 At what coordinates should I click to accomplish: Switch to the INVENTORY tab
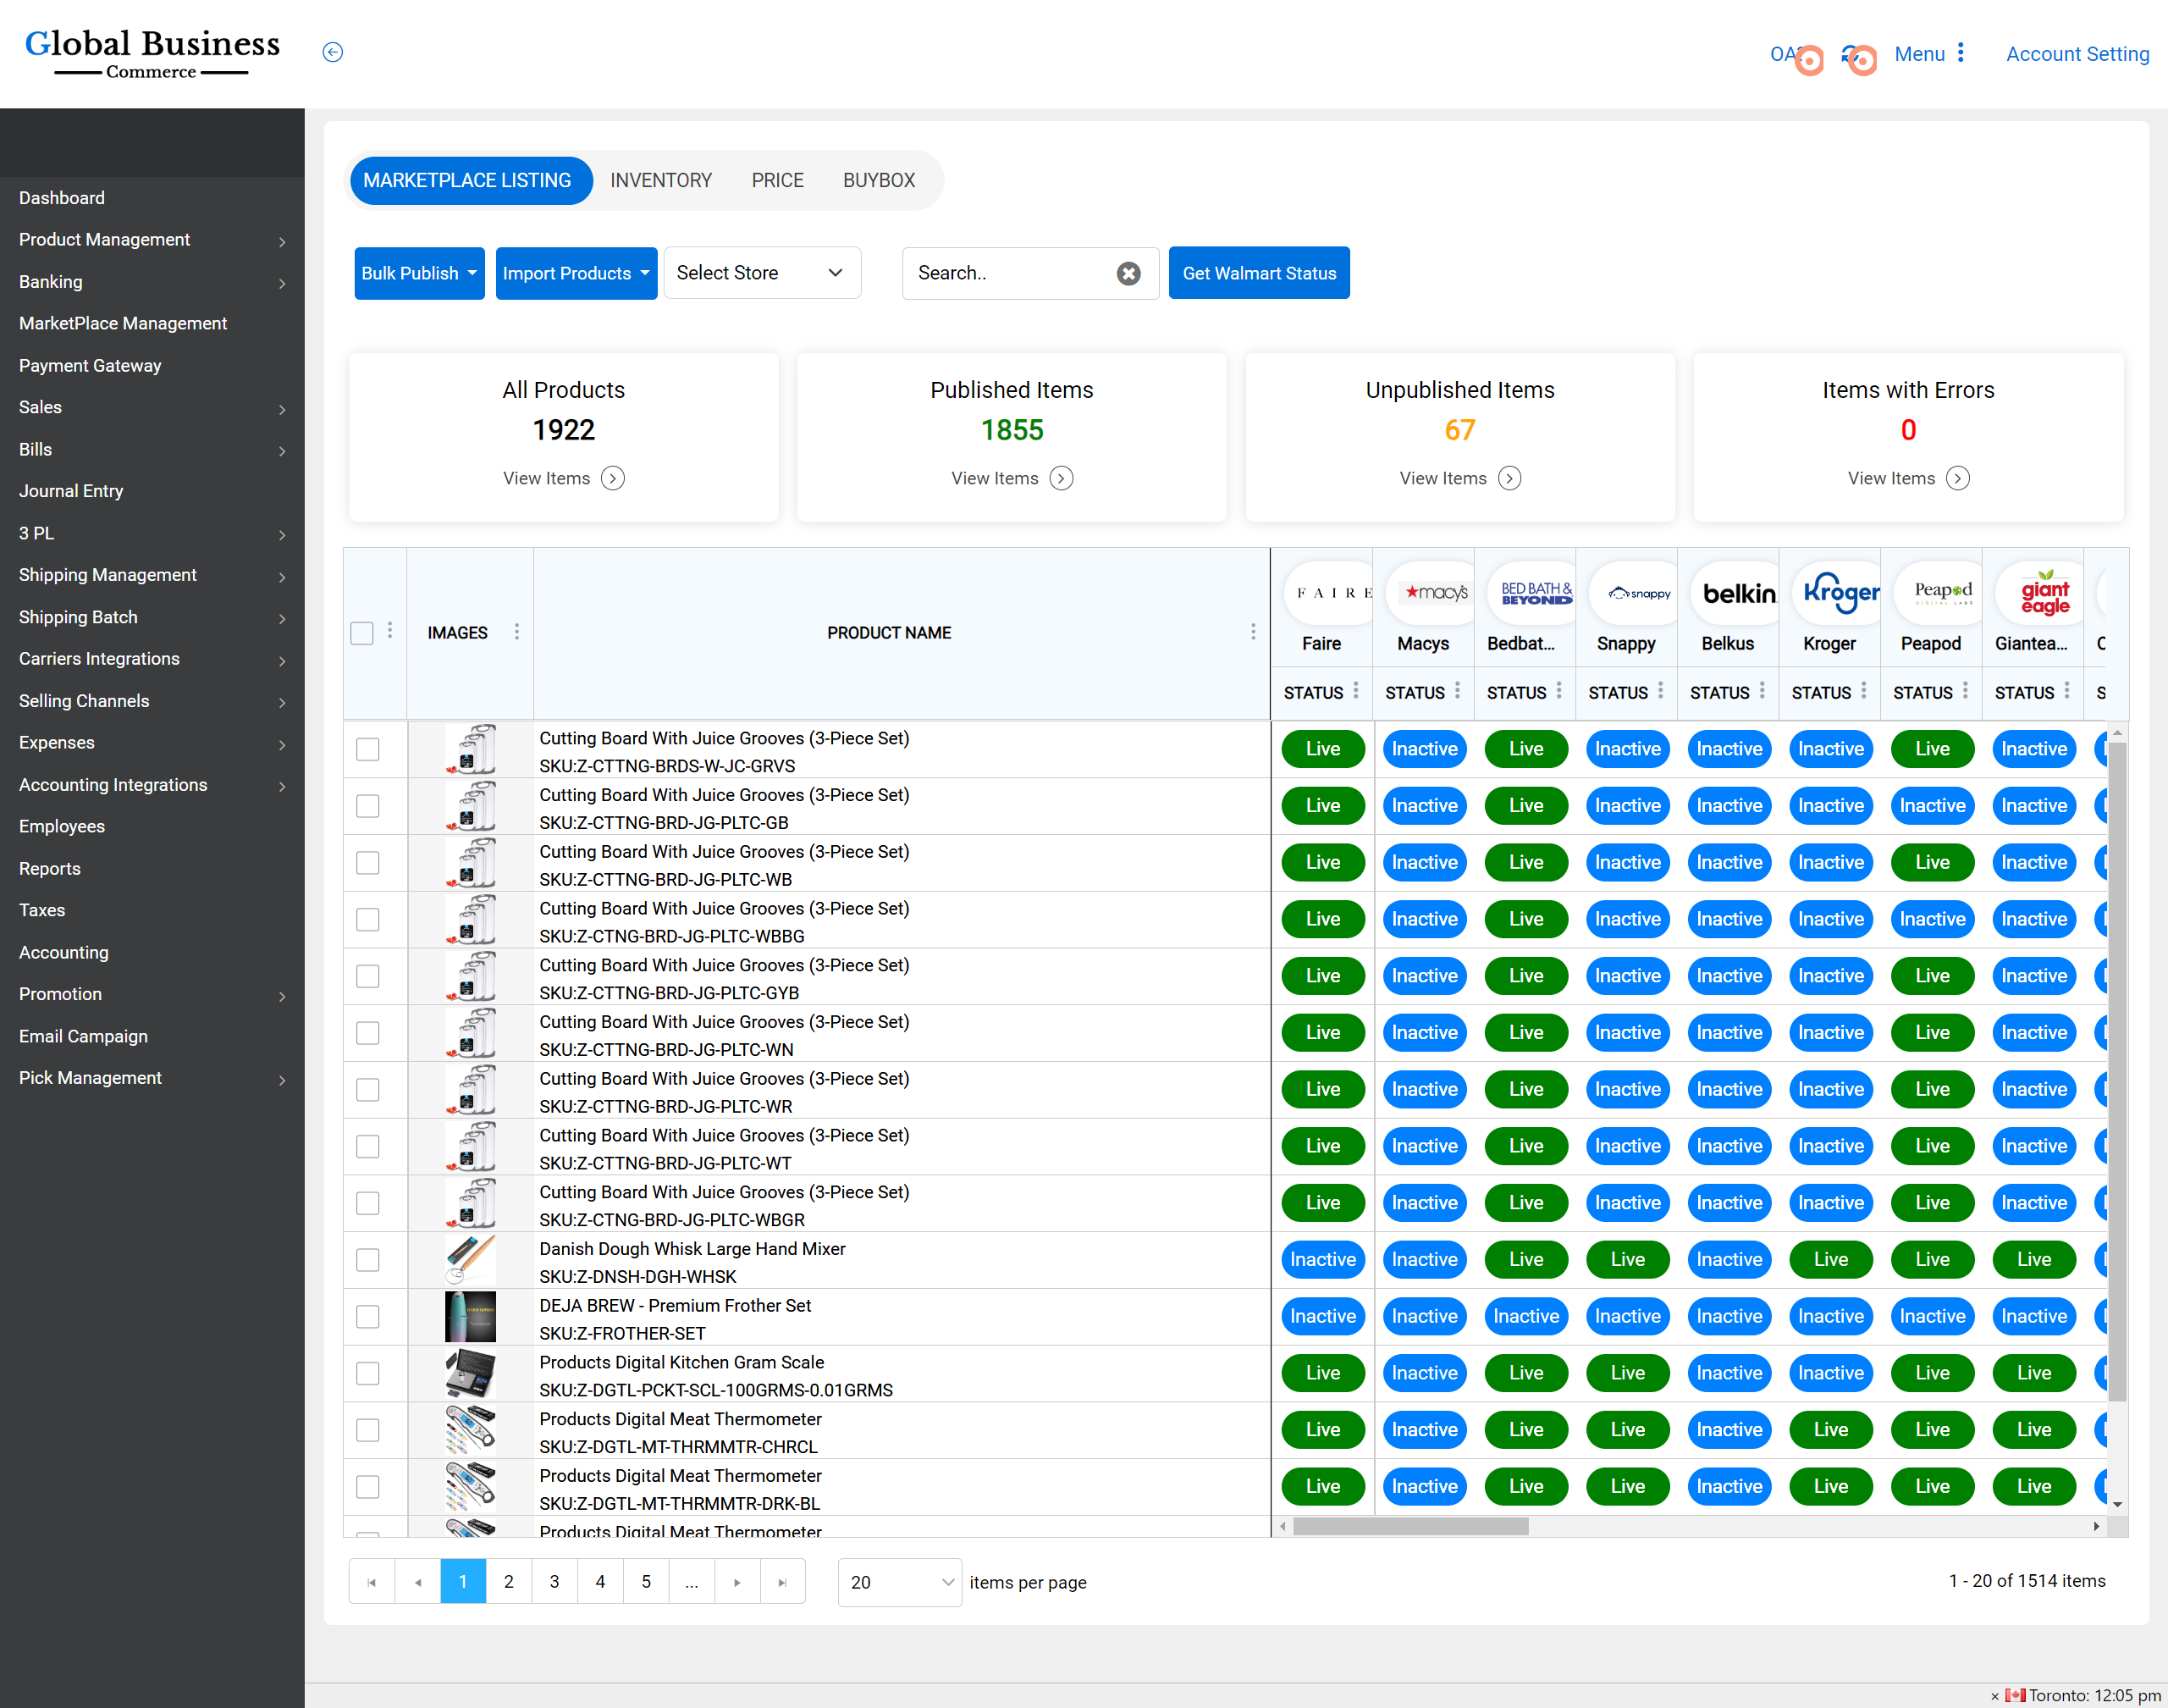point(660,180)
